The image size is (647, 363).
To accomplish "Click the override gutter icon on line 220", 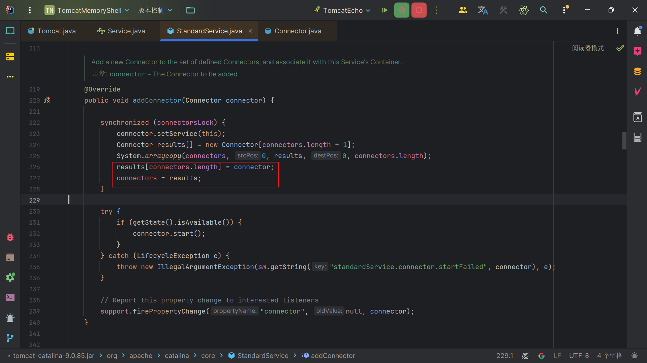I will (47, 100).
